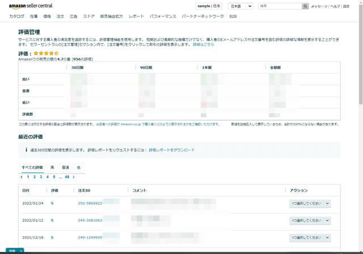Click the info icon in notice banner

27,150
